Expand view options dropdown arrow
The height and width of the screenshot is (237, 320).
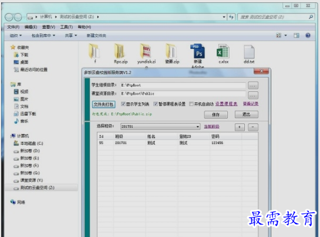click(285, 35)
